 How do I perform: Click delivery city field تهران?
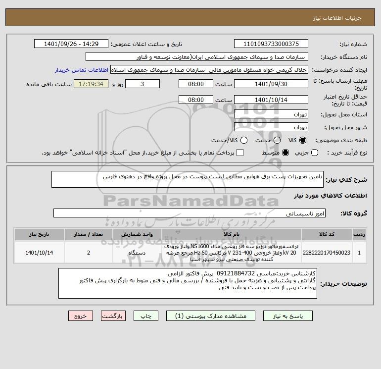click(x=271, y=127)
